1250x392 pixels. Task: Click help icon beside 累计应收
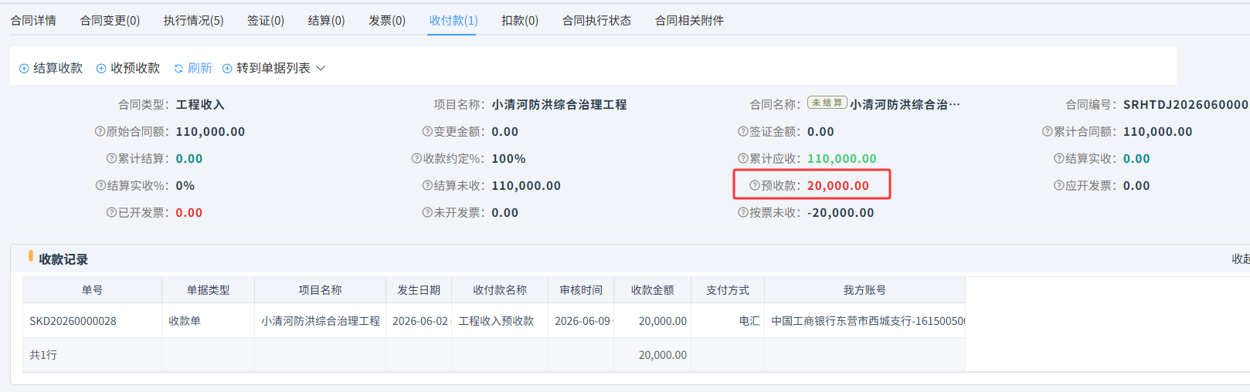pyautogui.click(x=743, y=159)
